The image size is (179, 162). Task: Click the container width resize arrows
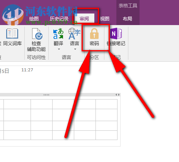(x=118, y=95)
